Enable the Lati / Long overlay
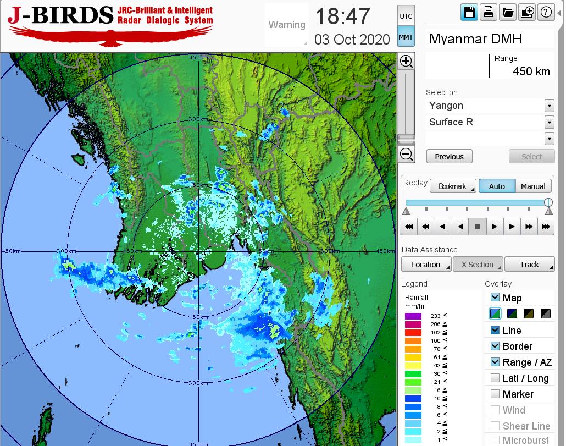The height and width of the screenshot is (446, 566). coord(495,378)
